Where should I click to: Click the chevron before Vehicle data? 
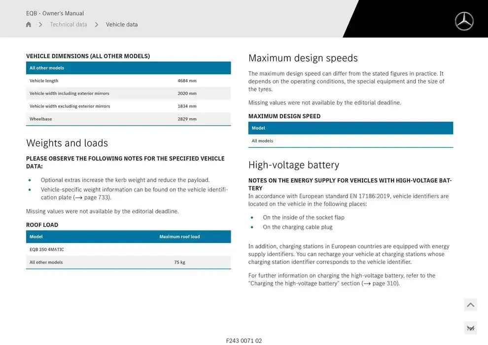pyautogui.click(x=97, y=25)
